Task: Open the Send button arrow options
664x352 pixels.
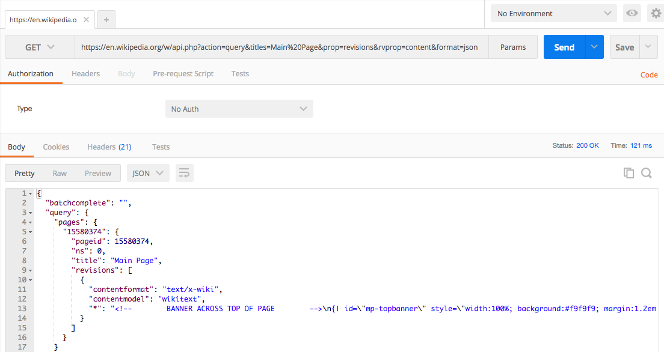Action: pyautogui.click(x=594, y=47)
